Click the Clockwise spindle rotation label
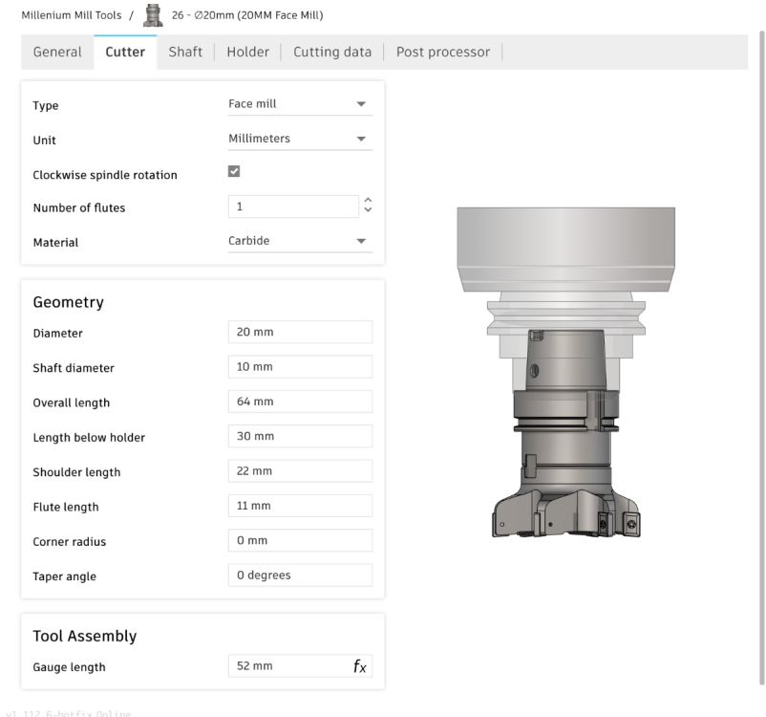Screen dimensions: 766x717 click(x=105, y=175)
